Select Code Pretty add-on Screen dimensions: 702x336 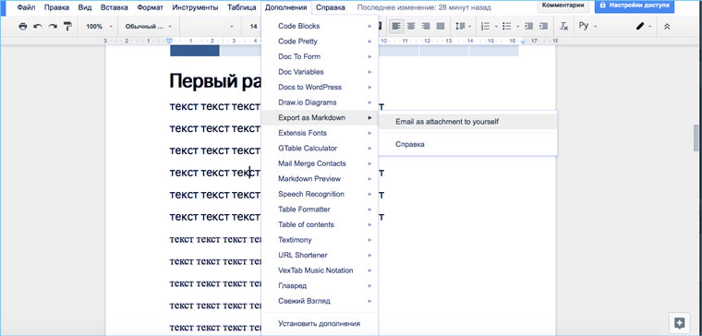pyautogui.click(x=320, y=42)
